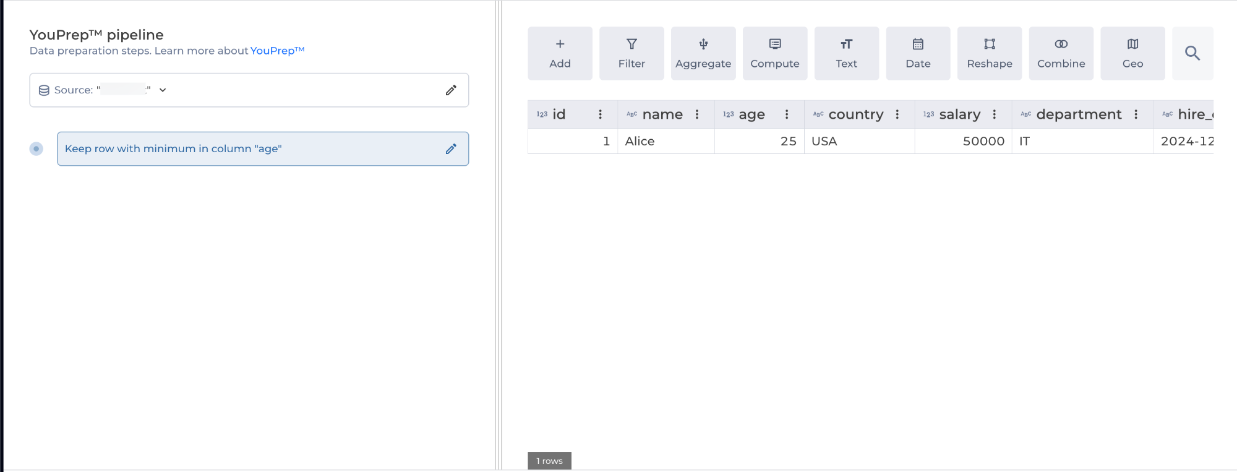
Task: Open the id column options menu
Action: click(600, 114)
